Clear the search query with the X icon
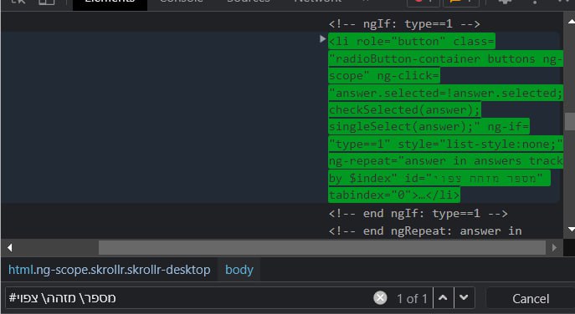 click(380, 298)
